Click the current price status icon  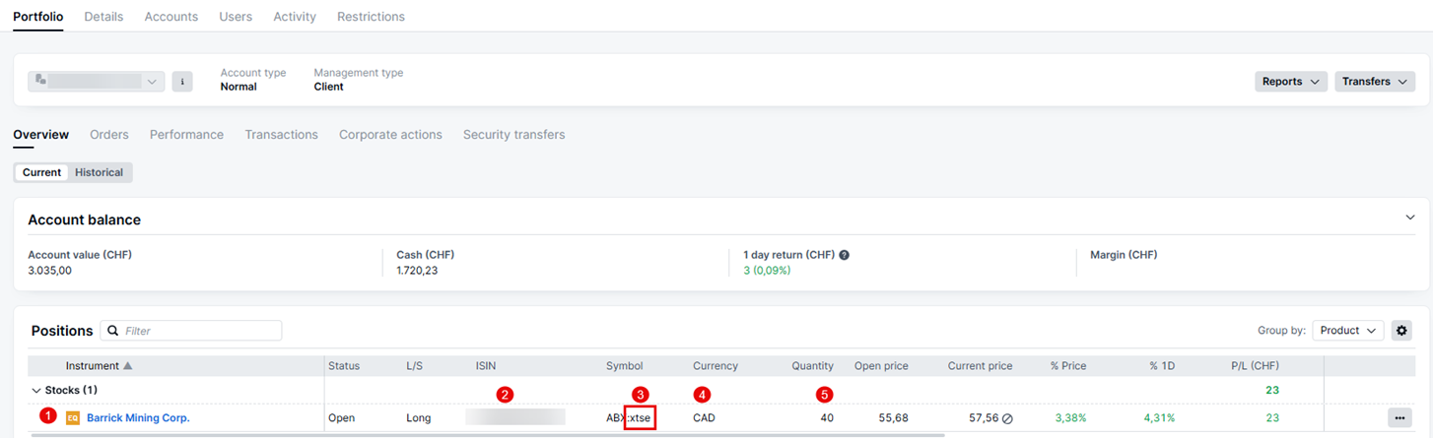[1007, 418]
